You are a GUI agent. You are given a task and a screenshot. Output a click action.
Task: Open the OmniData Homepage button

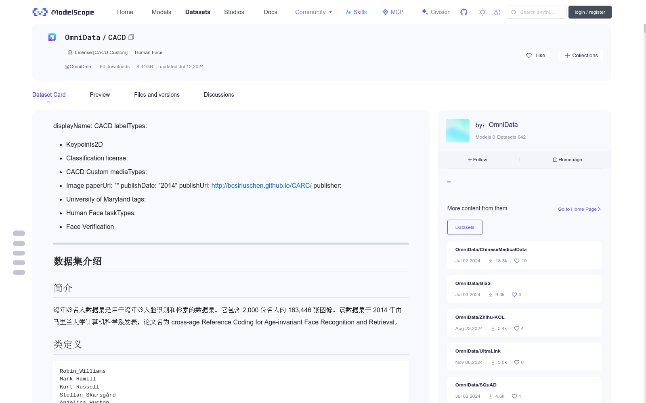[x=567, y=160]
